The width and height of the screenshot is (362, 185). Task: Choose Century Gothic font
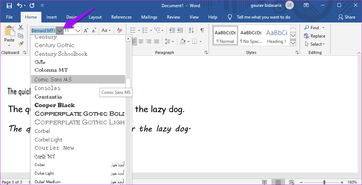point(78,45)
